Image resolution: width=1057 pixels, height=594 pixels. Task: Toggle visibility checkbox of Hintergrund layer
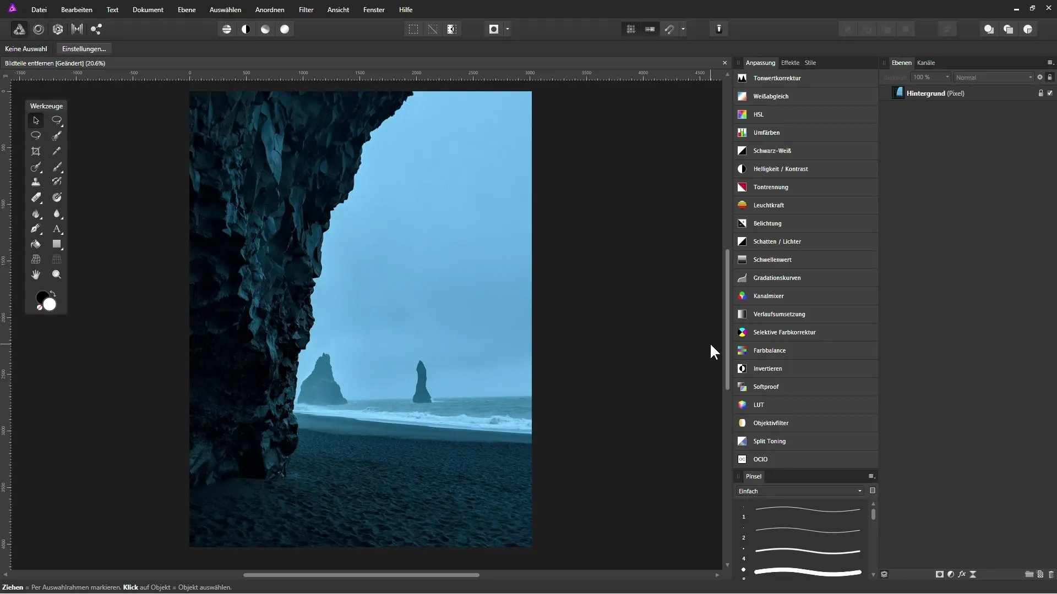(1050, 94)
